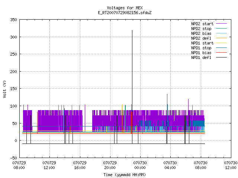Click the y-axis value 350
Image resolution: width=238 pixels, height=178 pixels.
point(13,20)
